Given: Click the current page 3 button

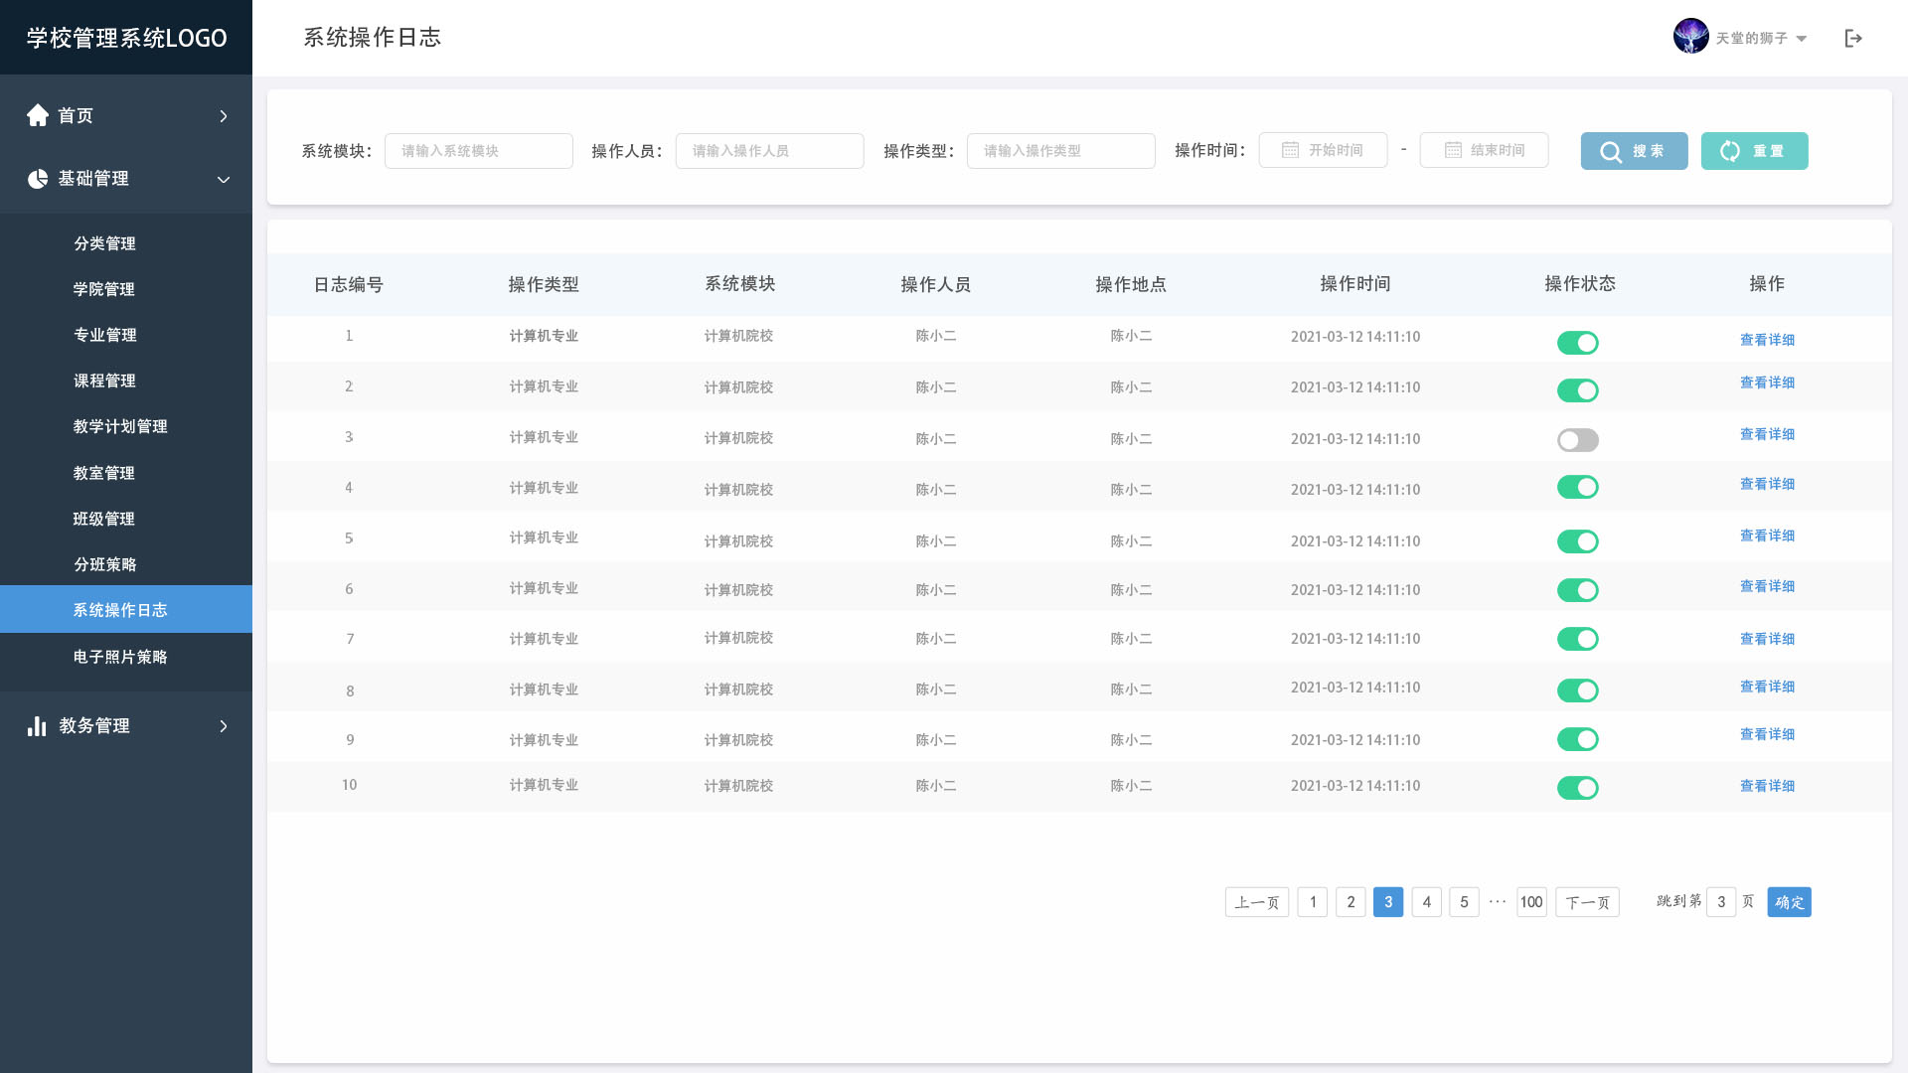Looking at the screenshot, I should 1388,902.
